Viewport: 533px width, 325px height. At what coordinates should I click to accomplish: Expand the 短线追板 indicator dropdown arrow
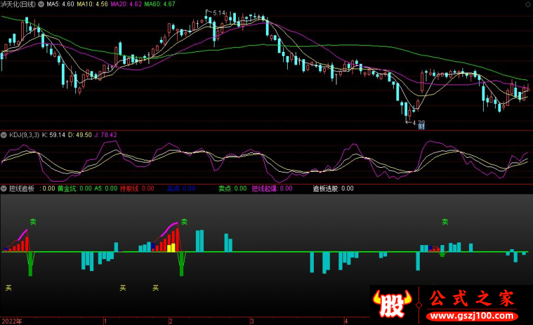4,188
